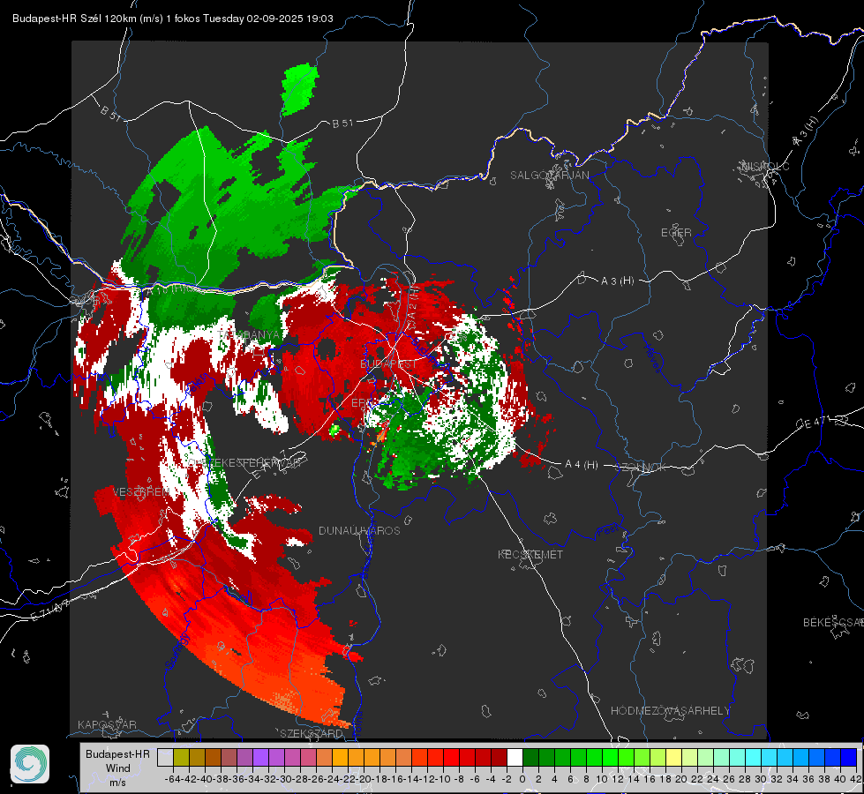The image size is (864, 794).
Task: Select the rotated A 3 (H) label near Miskolc
Action: pyautogui.click(x=806, y=131)
